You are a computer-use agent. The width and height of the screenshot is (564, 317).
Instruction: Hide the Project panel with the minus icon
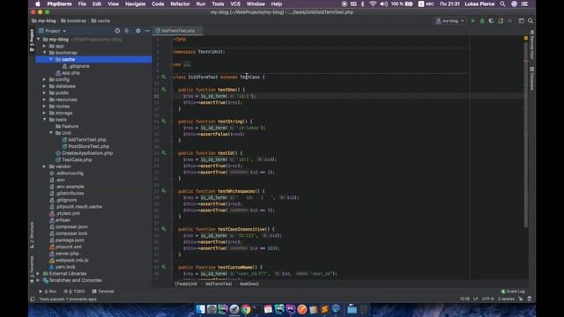click(x=147, y=31)
